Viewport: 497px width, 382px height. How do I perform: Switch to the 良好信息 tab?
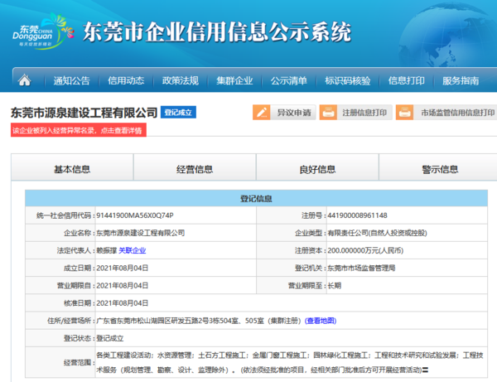[317, 167]
